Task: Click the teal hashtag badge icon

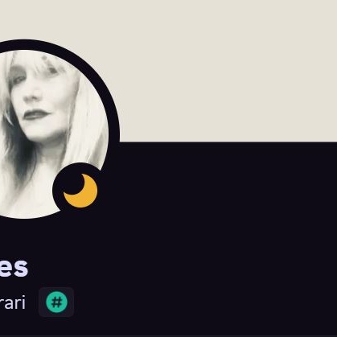Action: tap(56, 302)
